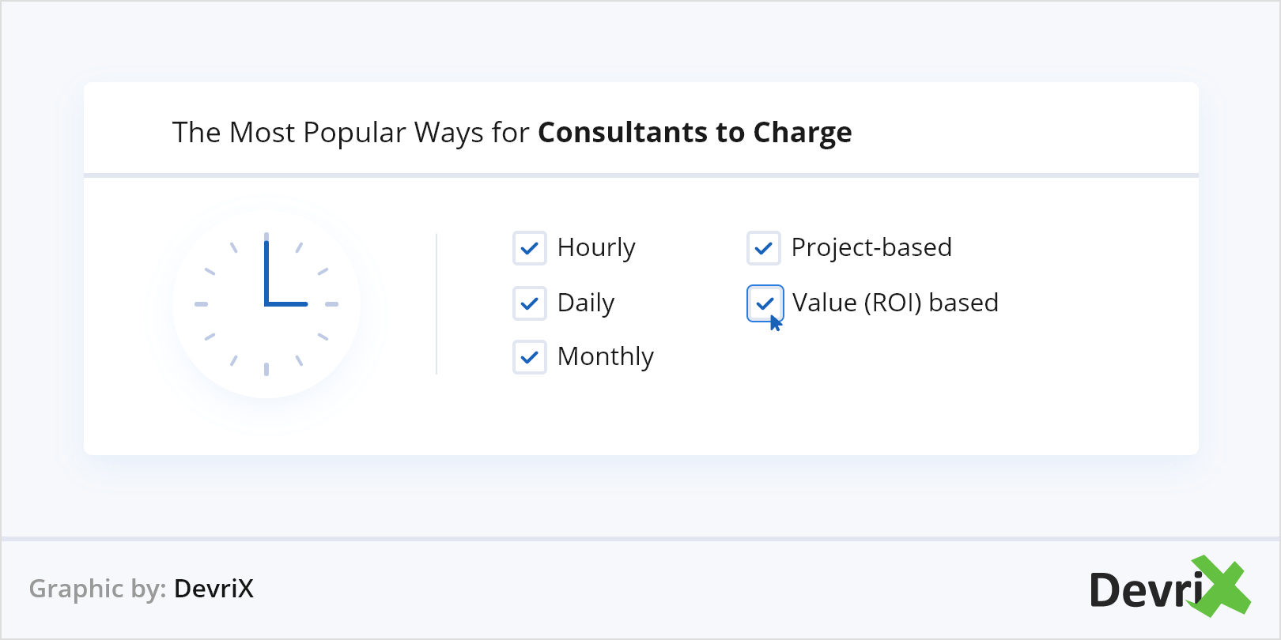Click the "DevriX" text after Graphic by
The image size is (1281, 640).
213,589
